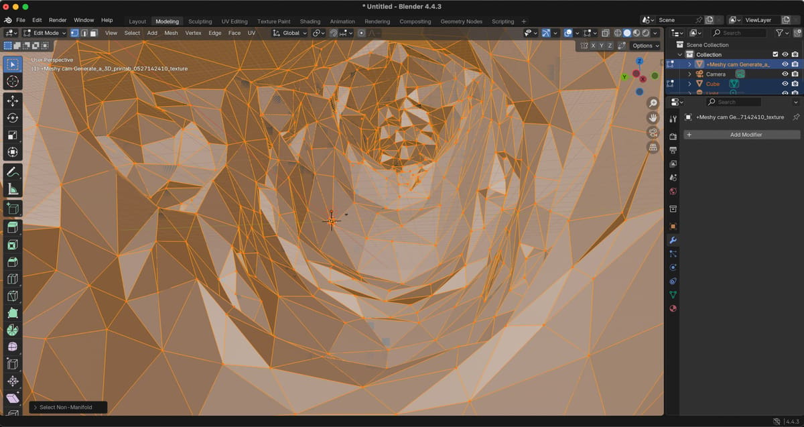Select the Inset Faces tool
The image size is (804, 427).
13,245
